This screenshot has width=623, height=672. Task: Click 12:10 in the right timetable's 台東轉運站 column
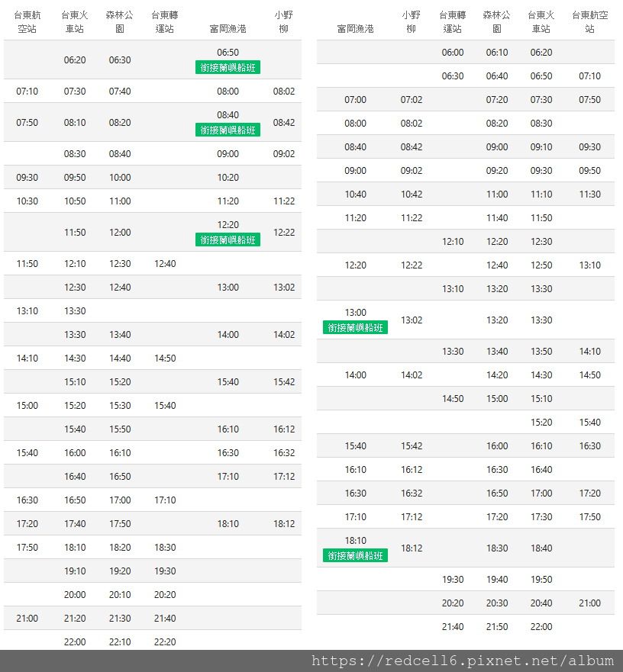tap(453, 242)
